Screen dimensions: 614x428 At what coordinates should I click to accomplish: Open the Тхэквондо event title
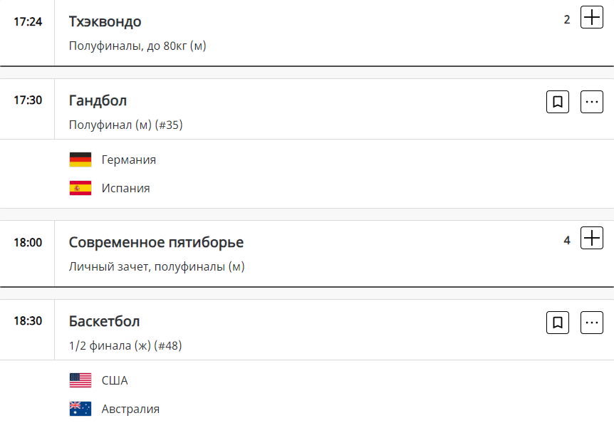pyautogui.click(x=105, y=21)
